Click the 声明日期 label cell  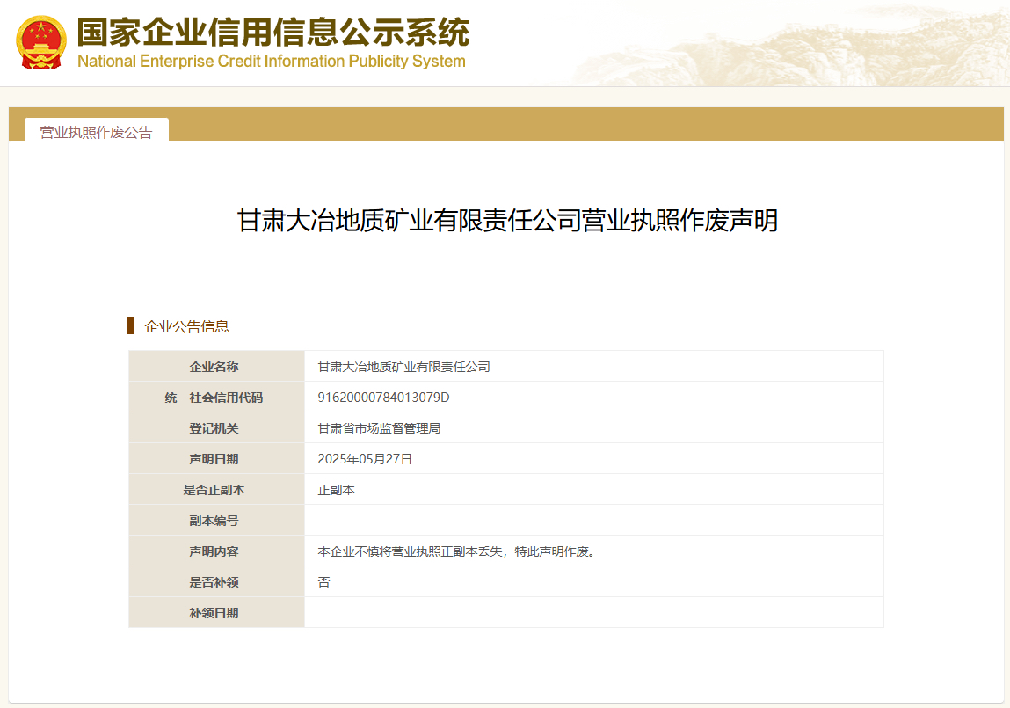(216, 459)
